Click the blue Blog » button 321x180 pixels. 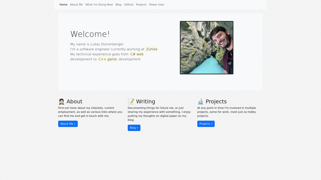point(134,128)
